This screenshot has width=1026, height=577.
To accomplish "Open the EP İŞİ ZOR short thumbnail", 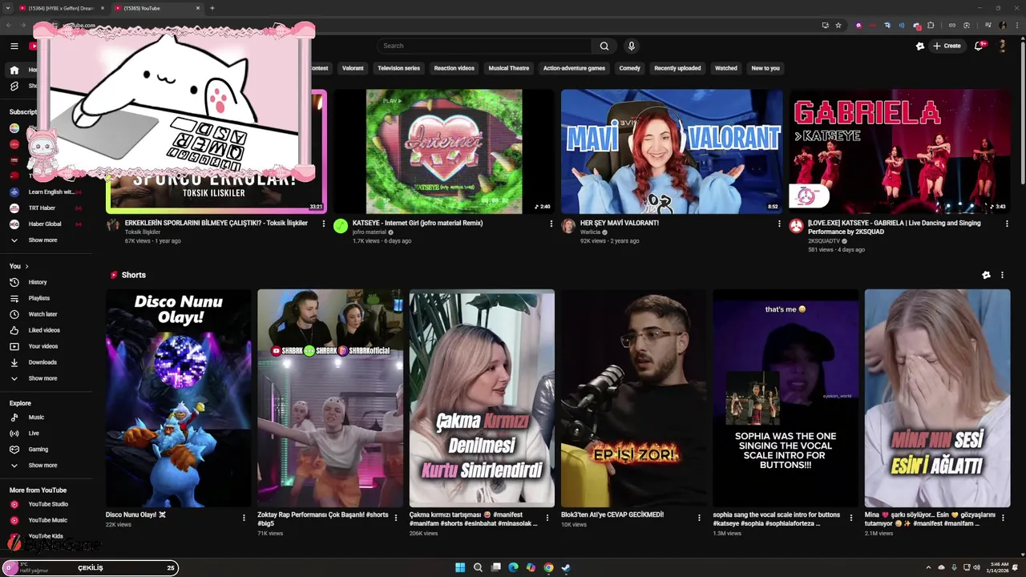I will coord(633,398).
